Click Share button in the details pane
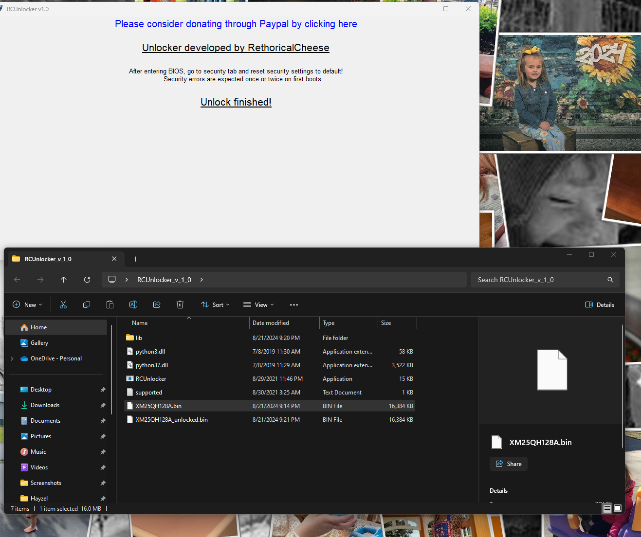The width and height of the screenshot is (641, 537). pyautogui.click(x=508, y=464)
